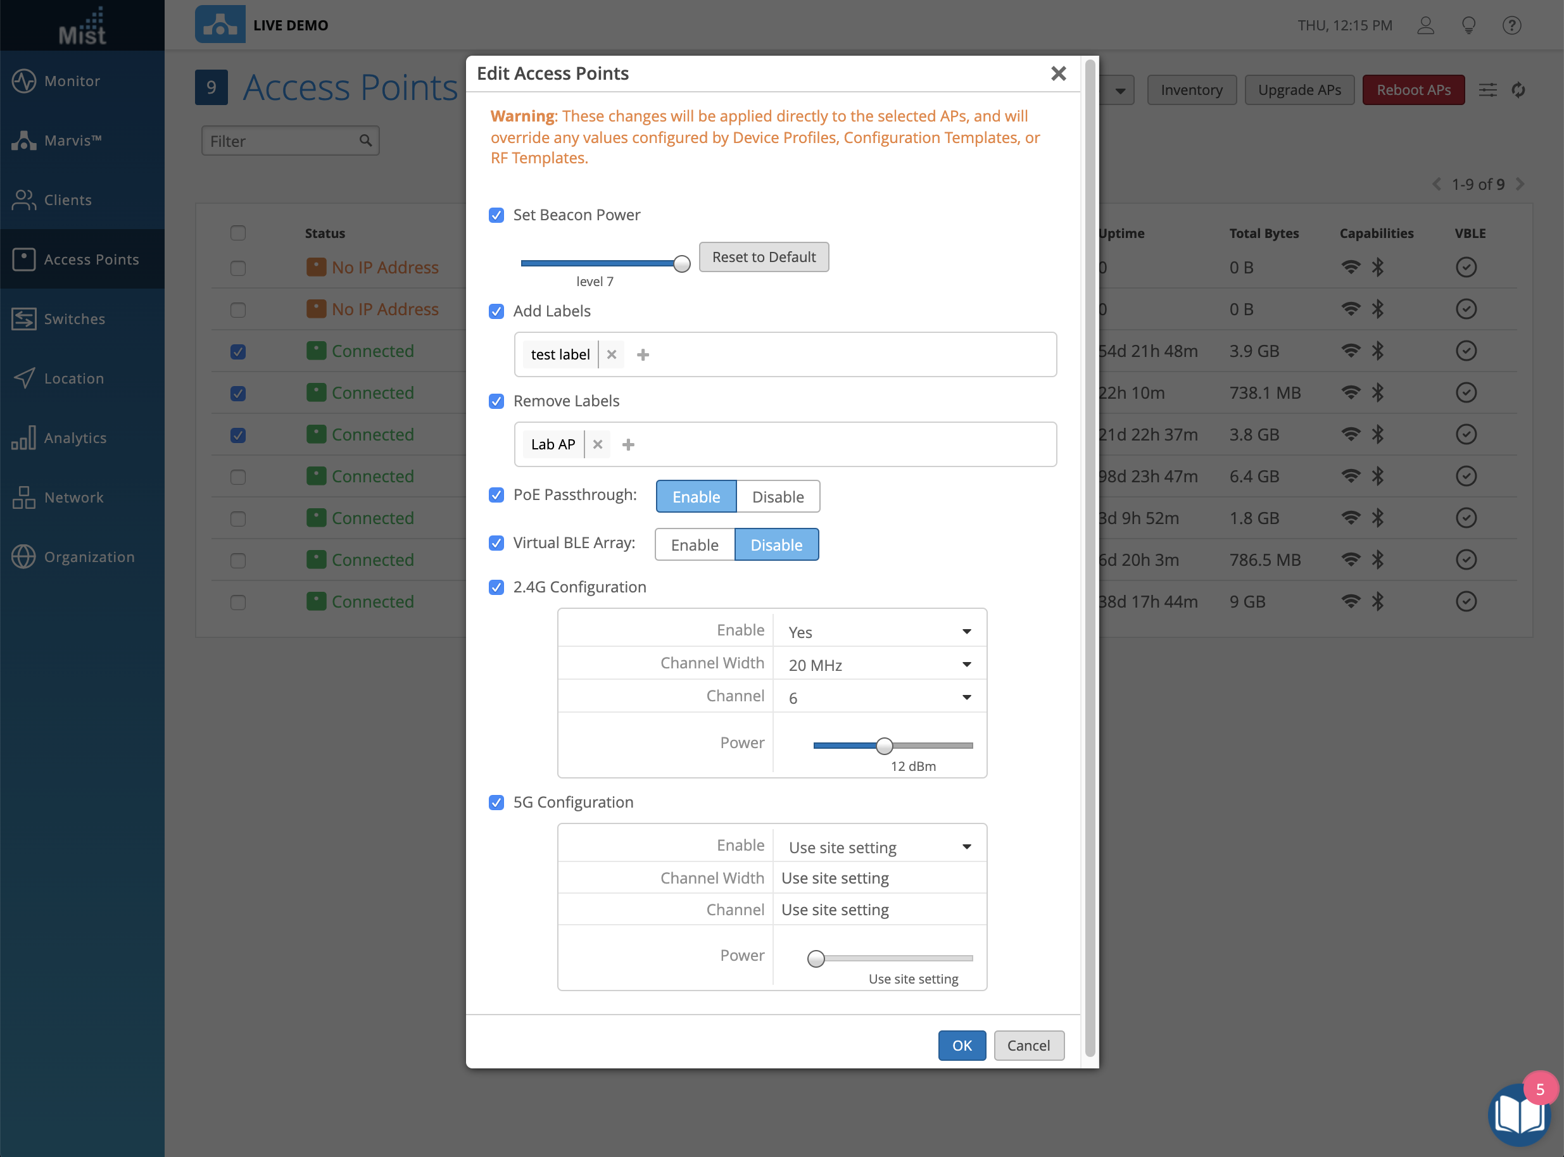1564x1157 pixels.
Task: Click the refresh icon near Reboot APs
Action: [x=1518, y=90]
